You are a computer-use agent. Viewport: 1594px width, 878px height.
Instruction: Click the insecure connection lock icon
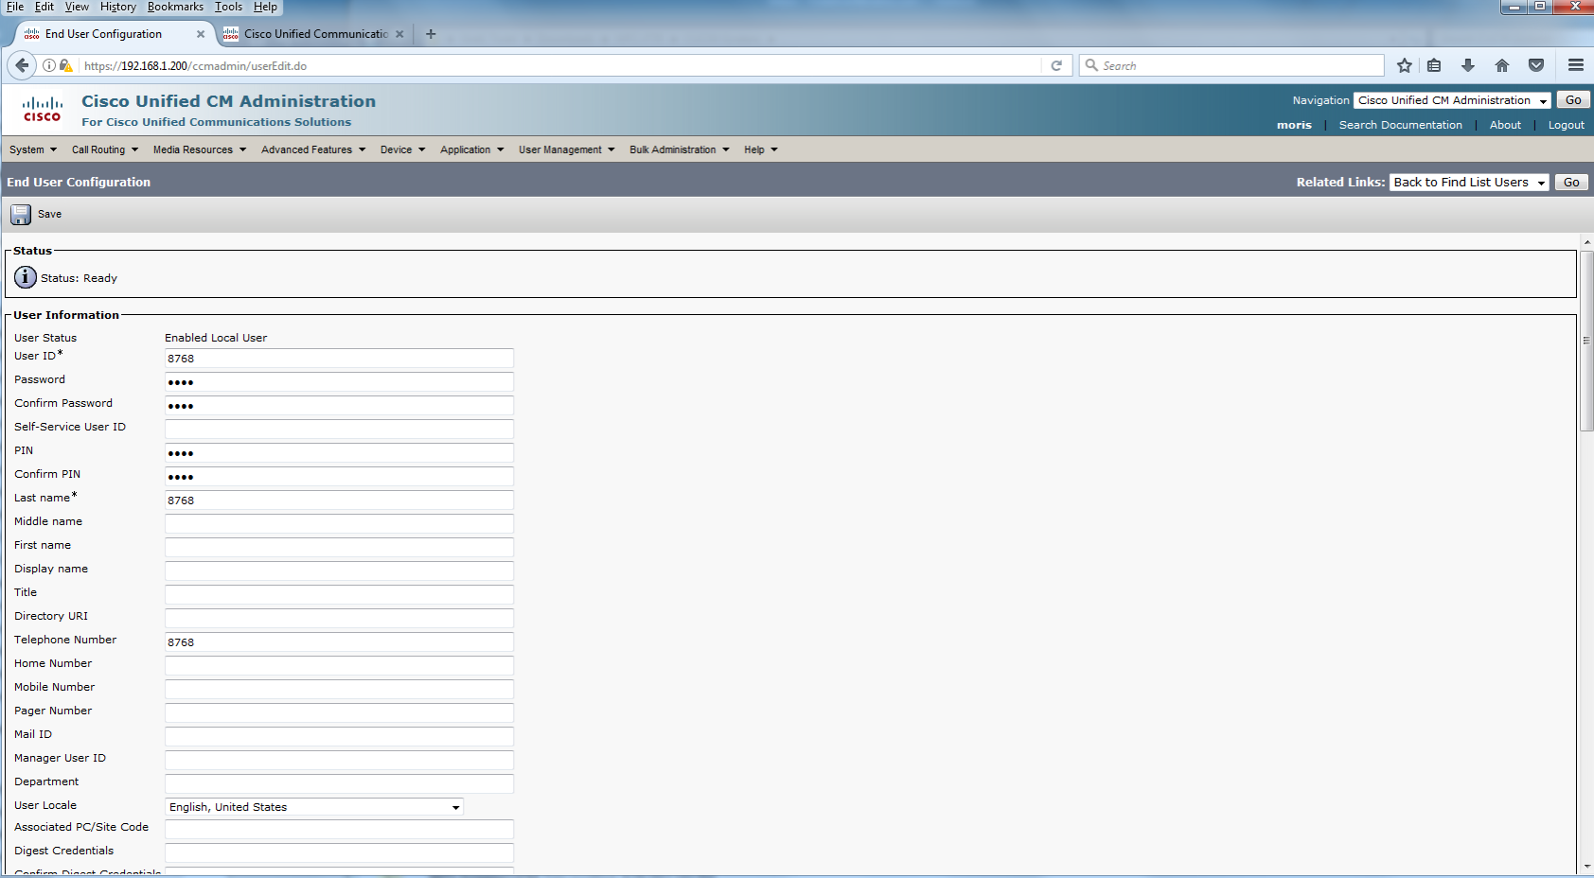tap(65, 65)
